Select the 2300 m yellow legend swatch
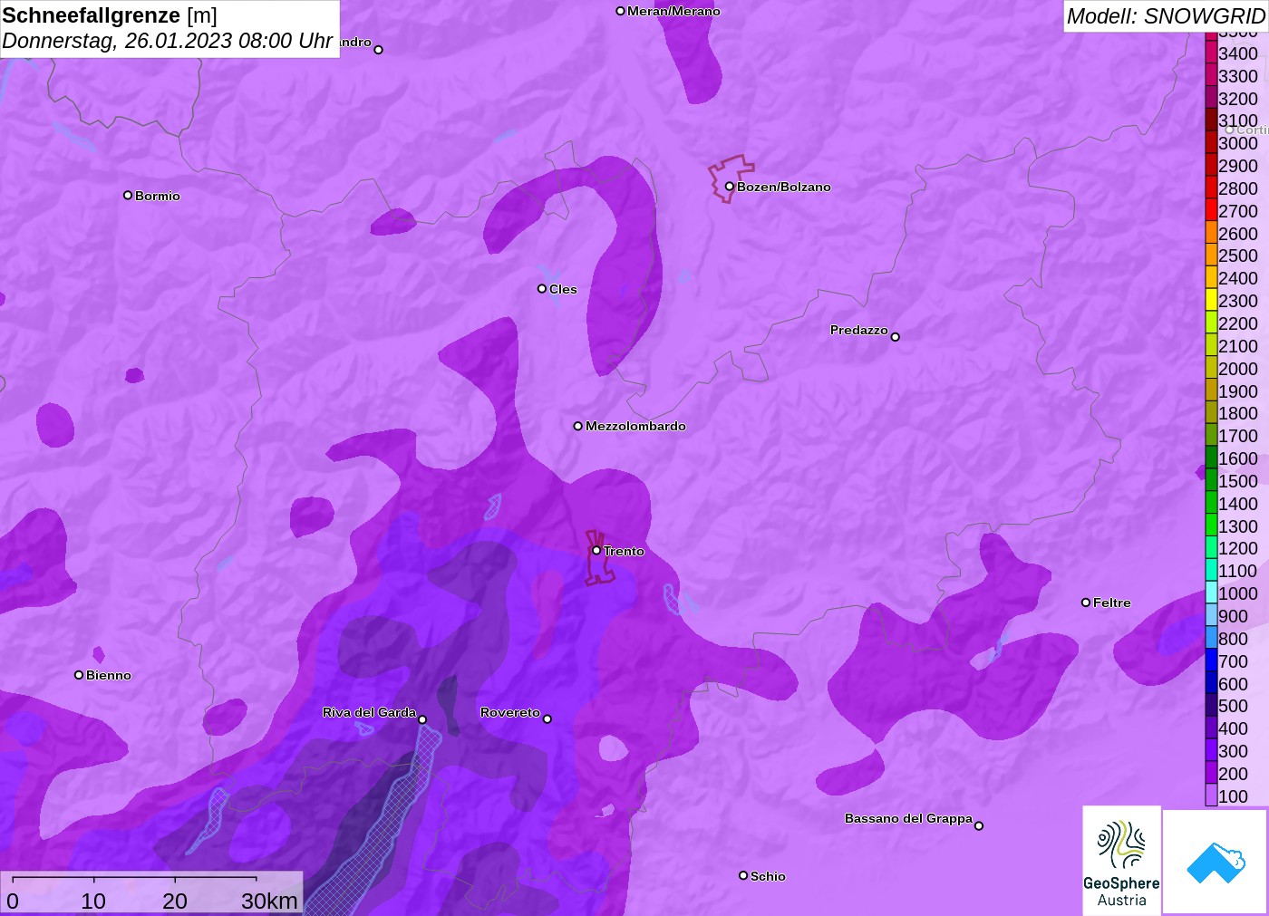Image resolution: width=1269 pixels, height=916 pixels. [1211, 301]
